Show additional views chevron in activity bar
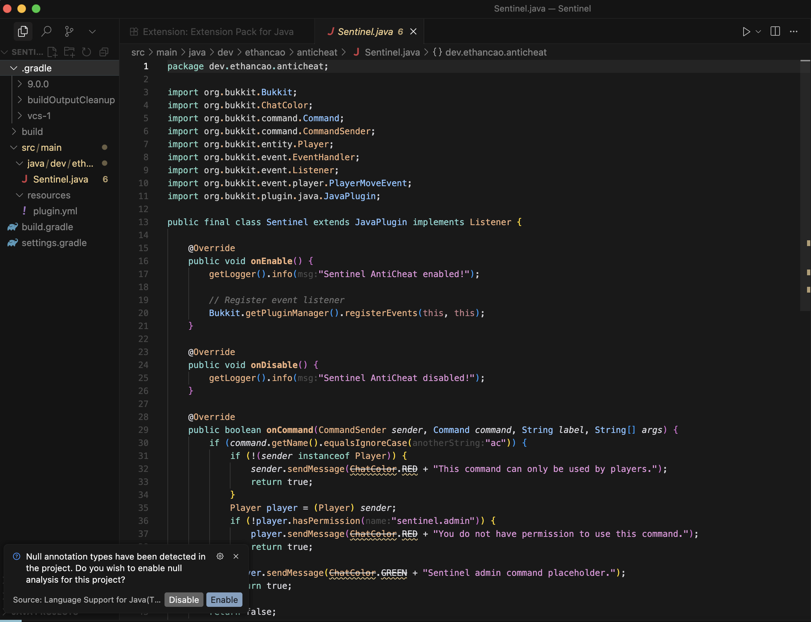This screenshot has width=811, height=622. tap(92, 31)
